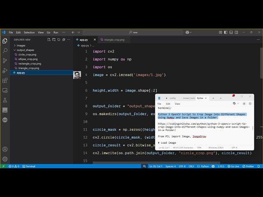The height and width of the screenshot is (197, 263).
Task: Click 'Spaces: 4' in the status bar
Action: pos(171,166)
